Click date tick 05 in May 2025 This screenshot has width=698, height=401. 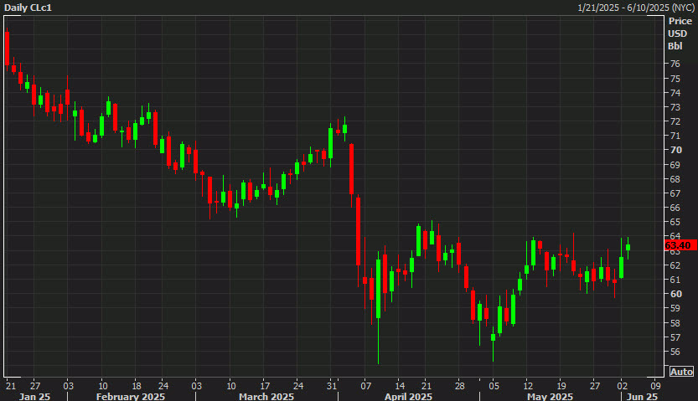pos(494,386)
